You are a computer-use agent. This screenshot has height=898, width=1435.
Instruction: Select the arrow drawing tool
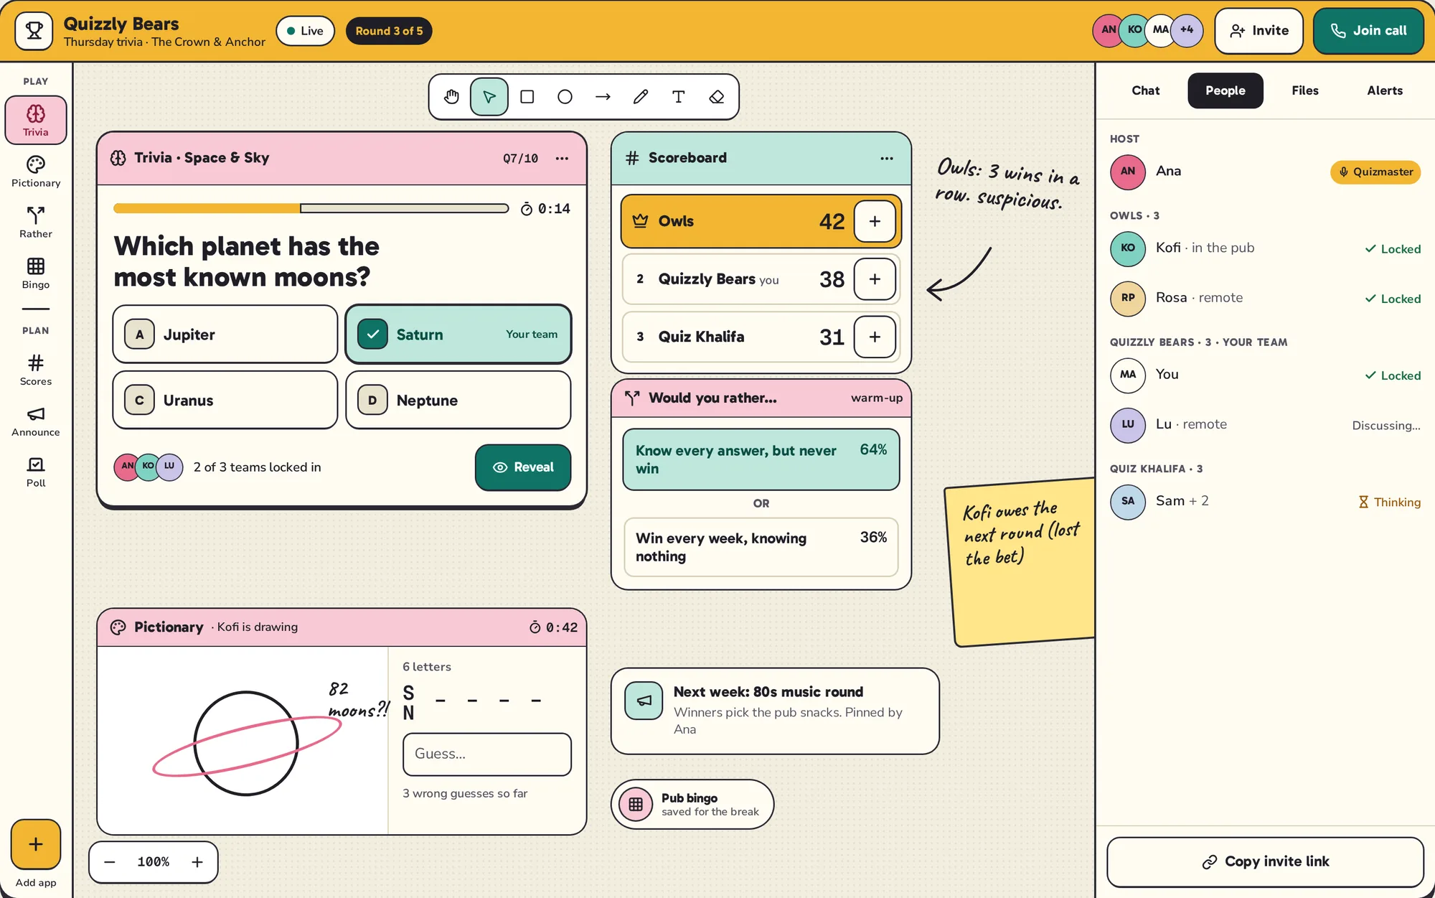603,97
